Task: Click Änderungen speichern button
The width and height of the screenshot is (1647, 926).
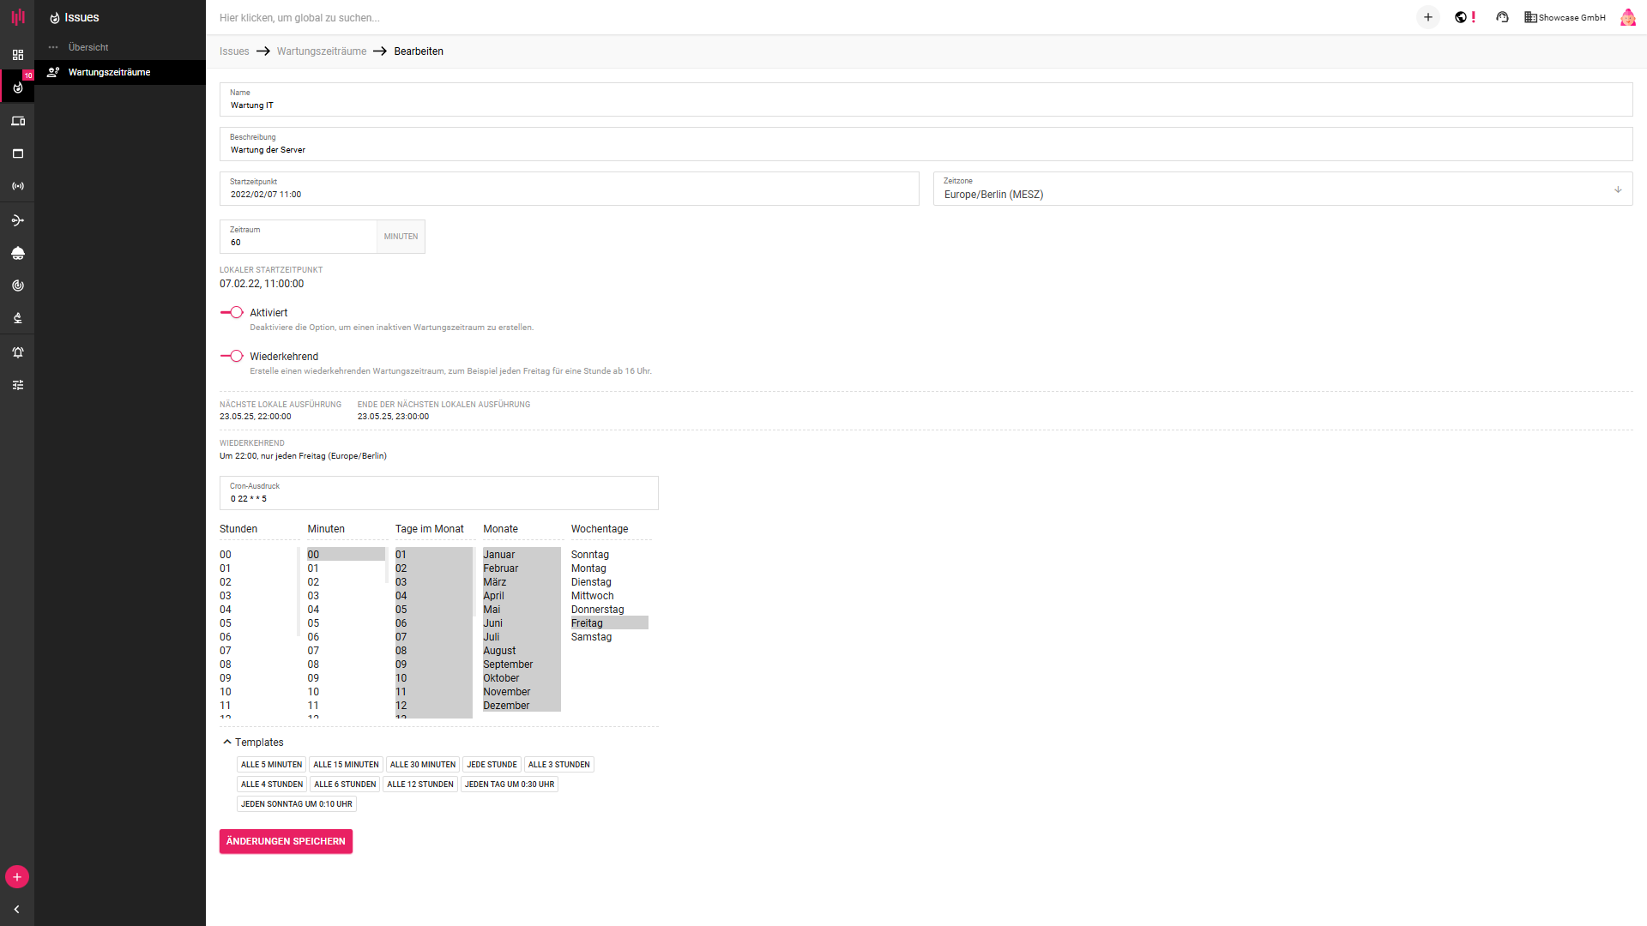Action: 286,841
